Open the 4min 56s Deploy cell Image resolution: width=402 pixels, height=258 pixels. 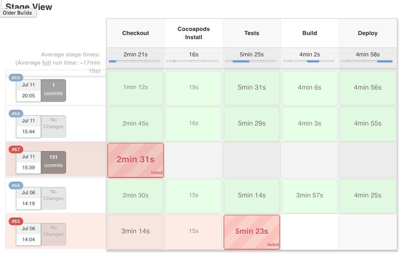pos(368,88)
